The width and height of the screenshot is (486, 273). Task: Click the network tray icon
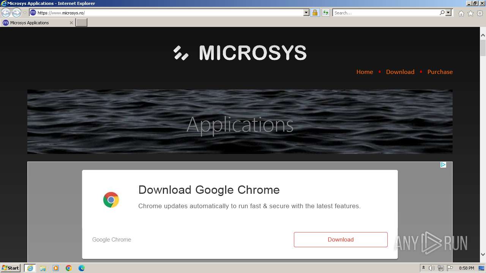[x=441, y=268]
